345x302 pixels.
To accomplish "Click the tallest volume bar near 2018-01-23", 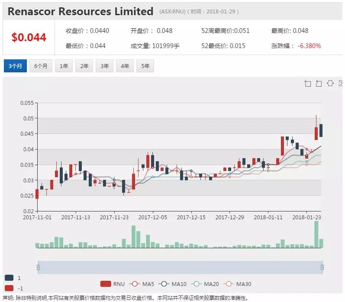I will click(x=316, y=234).
